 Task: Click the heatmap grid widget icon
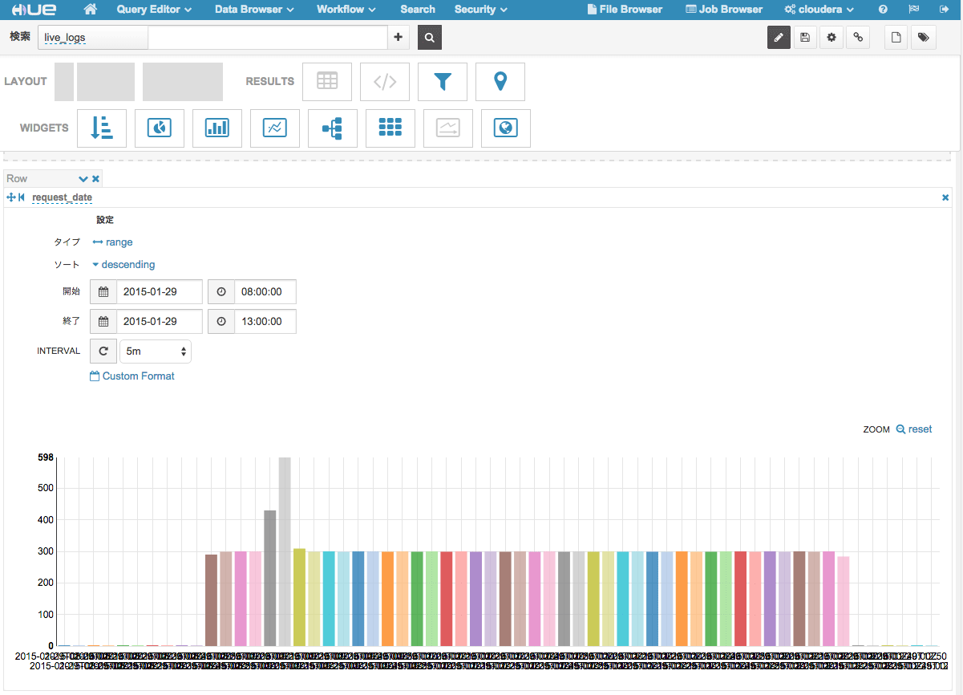pyautogui.click(x=390, y=128)
